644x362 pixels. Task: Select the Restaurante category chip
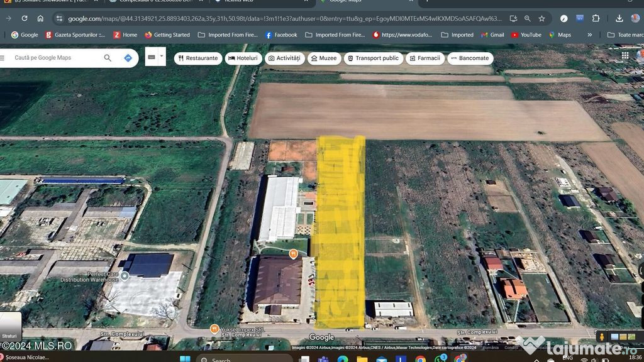(198, 58)
